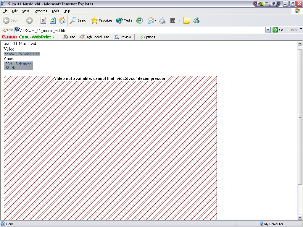Go to the Home page
The image size is (303, 227).
62,20
